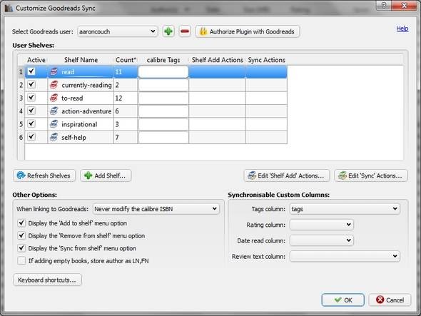Open When linking to Goodreads dropdown

(x=156, y=209)
